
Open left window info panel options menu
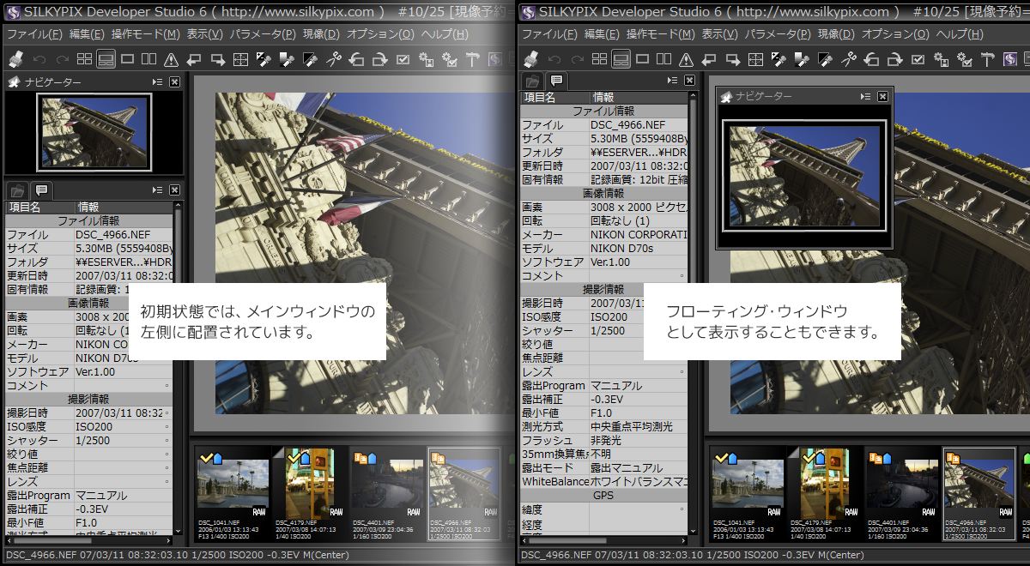[x=157, y=190]
